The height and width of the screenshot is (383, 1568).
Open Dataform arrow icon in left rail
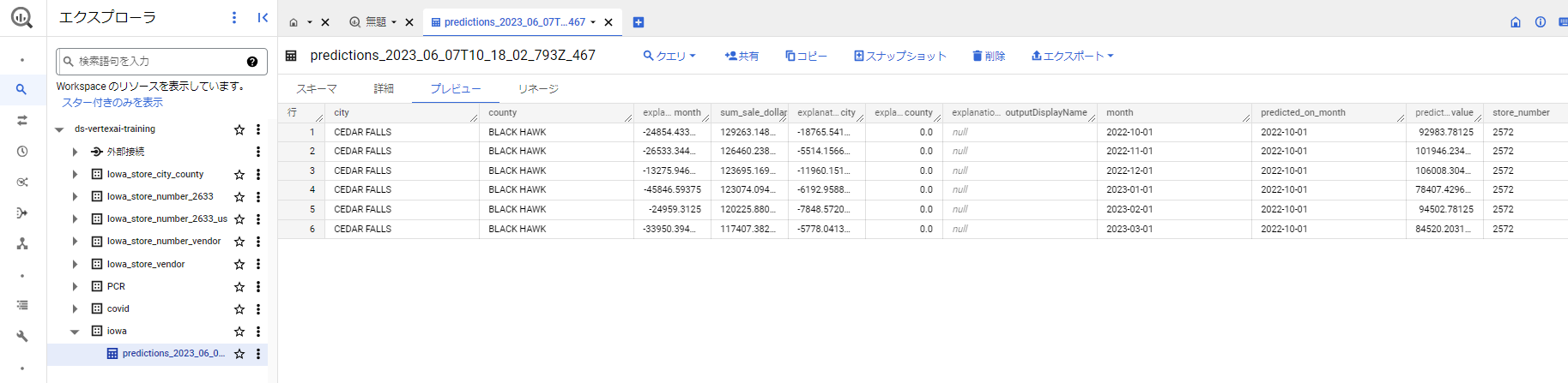pyautogui.click(x=21, y=212)
